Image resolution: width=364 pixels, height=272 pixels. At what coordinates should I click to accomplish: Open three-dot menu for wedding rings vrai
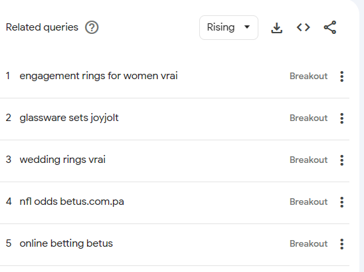tap(341, 160)
